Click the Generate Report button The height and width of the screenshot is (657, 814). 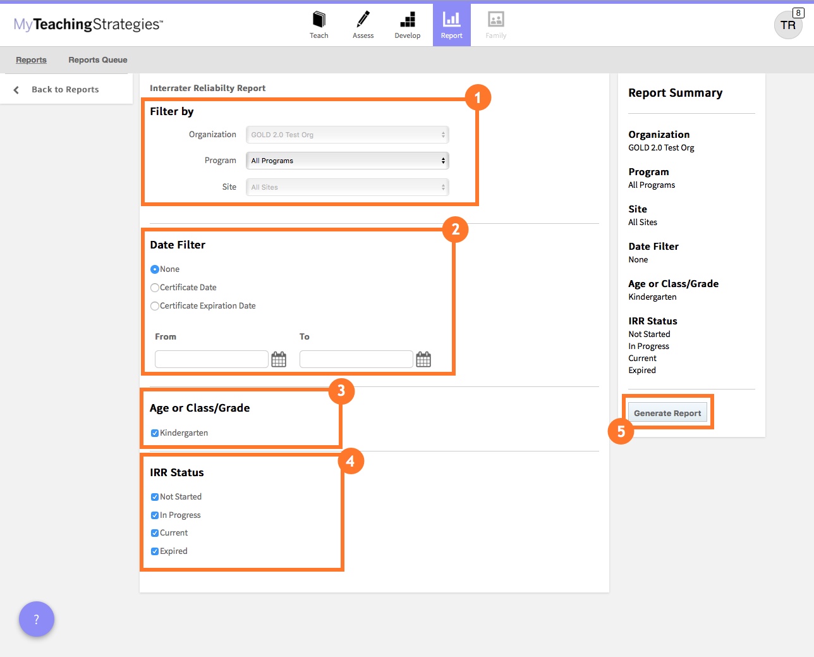(667, 413)
